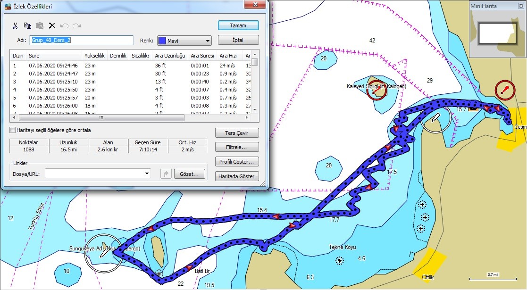The height and width of the screenshot is (290, 527).
Task: Open the Filtrele... dialog
Action: coord(237,147)
